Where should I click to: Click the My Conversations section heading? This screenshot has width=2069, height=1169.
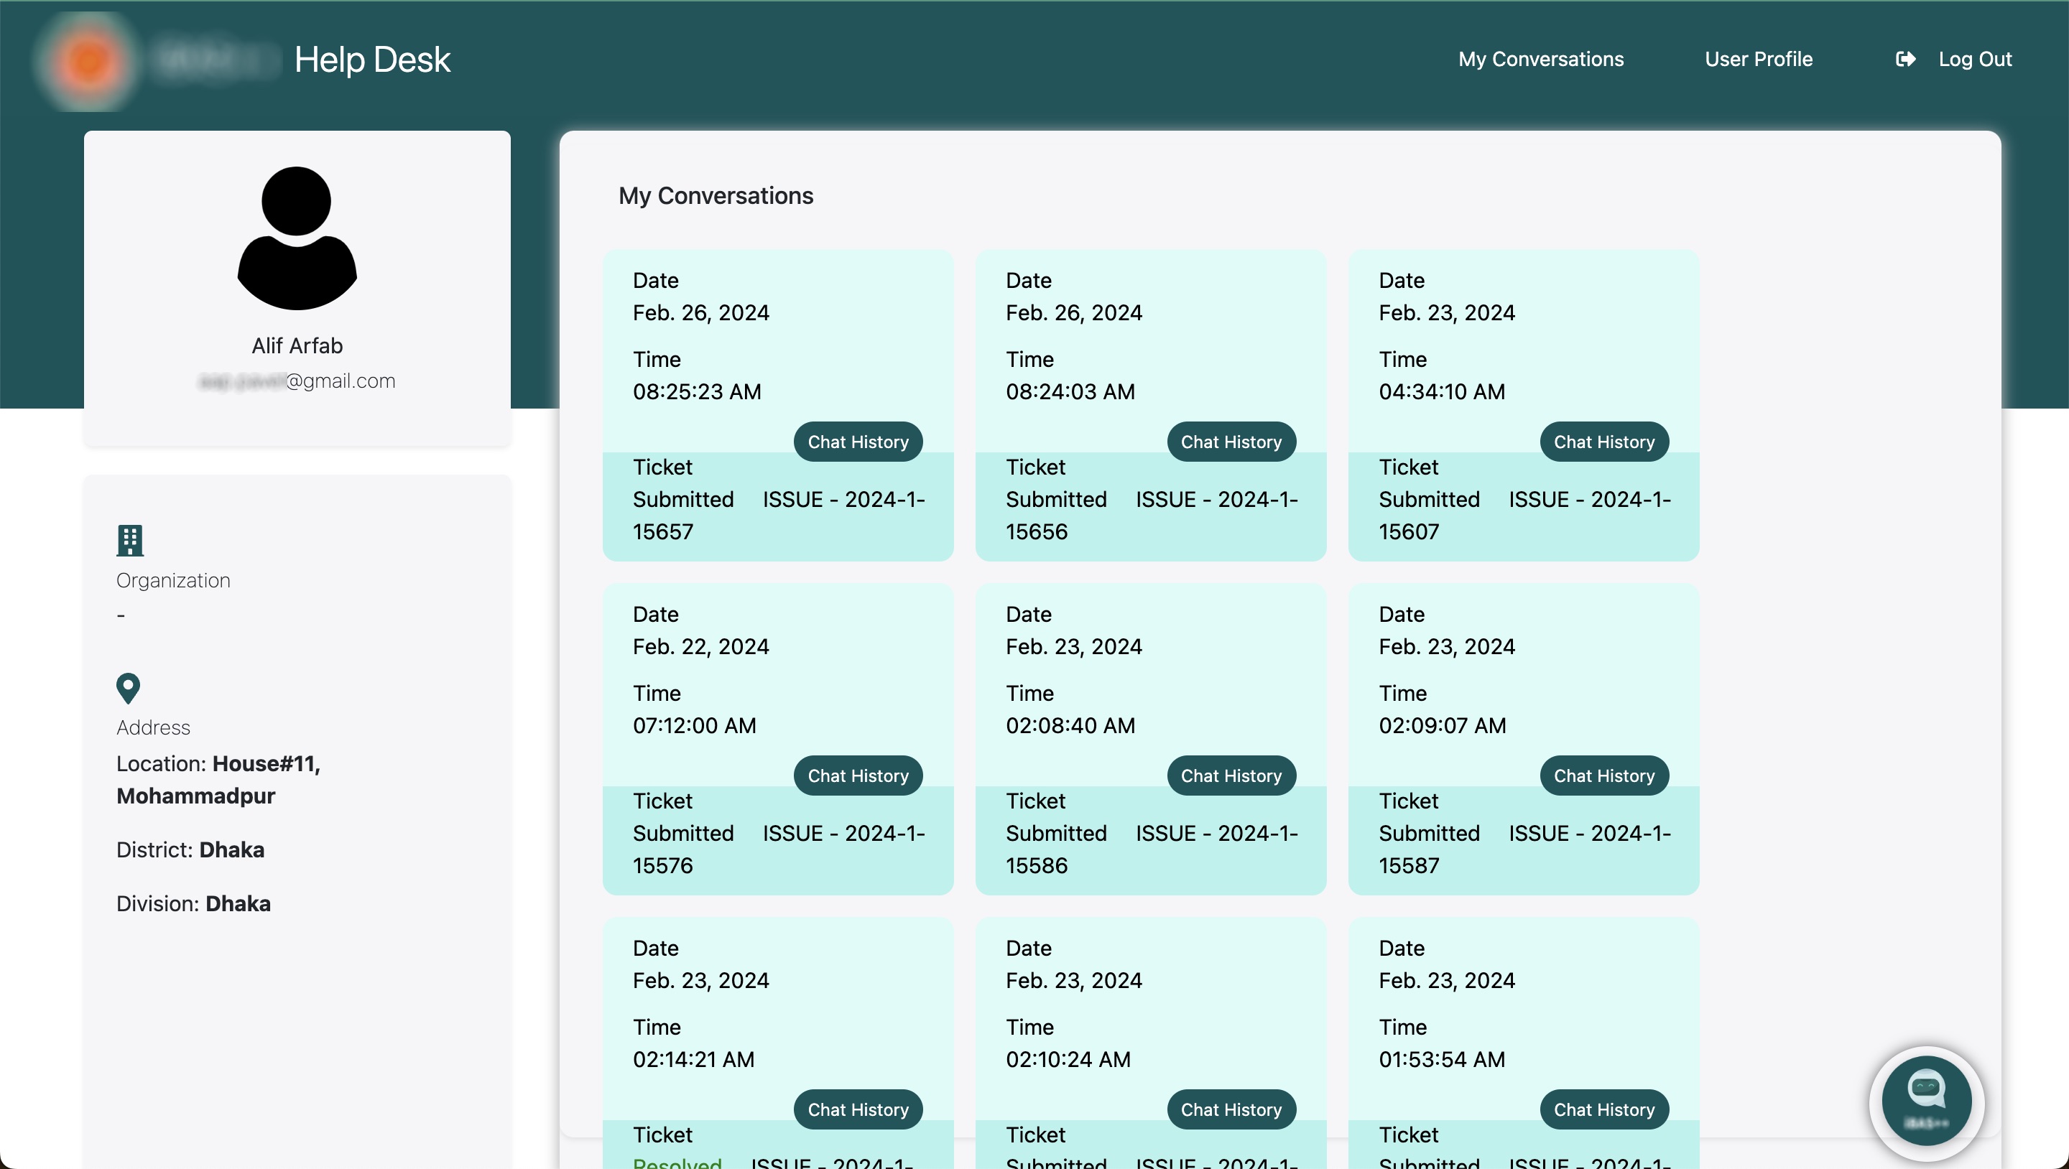click(716, 196)
